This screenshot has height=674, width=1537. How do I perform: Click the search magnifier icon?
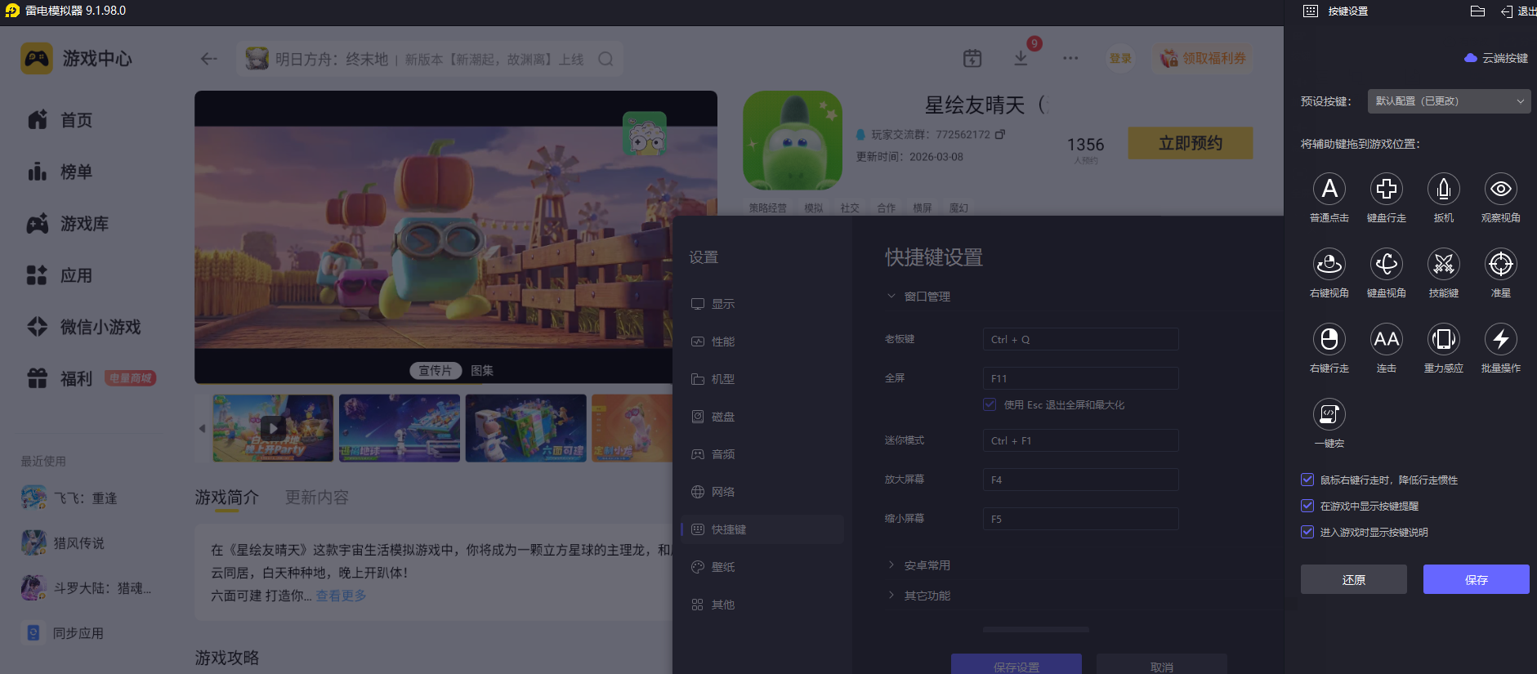[605, 59]
